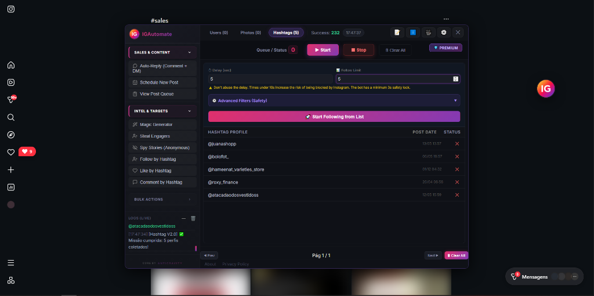Collapse the Intel & Targets section
This screenshot has width=594, height=296.
click(x=162, y=111)
